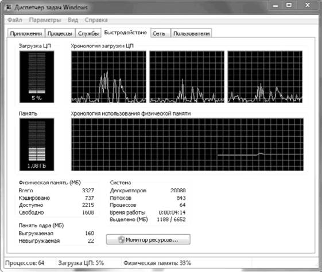
Task: Click the Task Manager title bar icon
Action: (x=9, y=7)
